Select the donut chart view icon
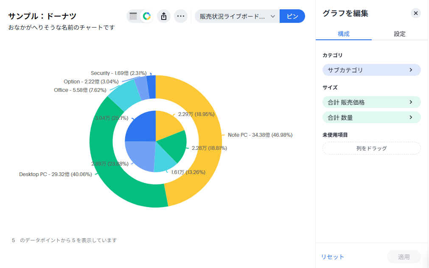The height and width of the screenshot is (268, 429). coord(147,16)
